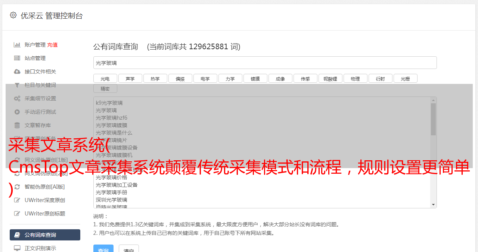
Task: Open 接口文件相关 in the sidebar
Action: click(x=40, y=72)
